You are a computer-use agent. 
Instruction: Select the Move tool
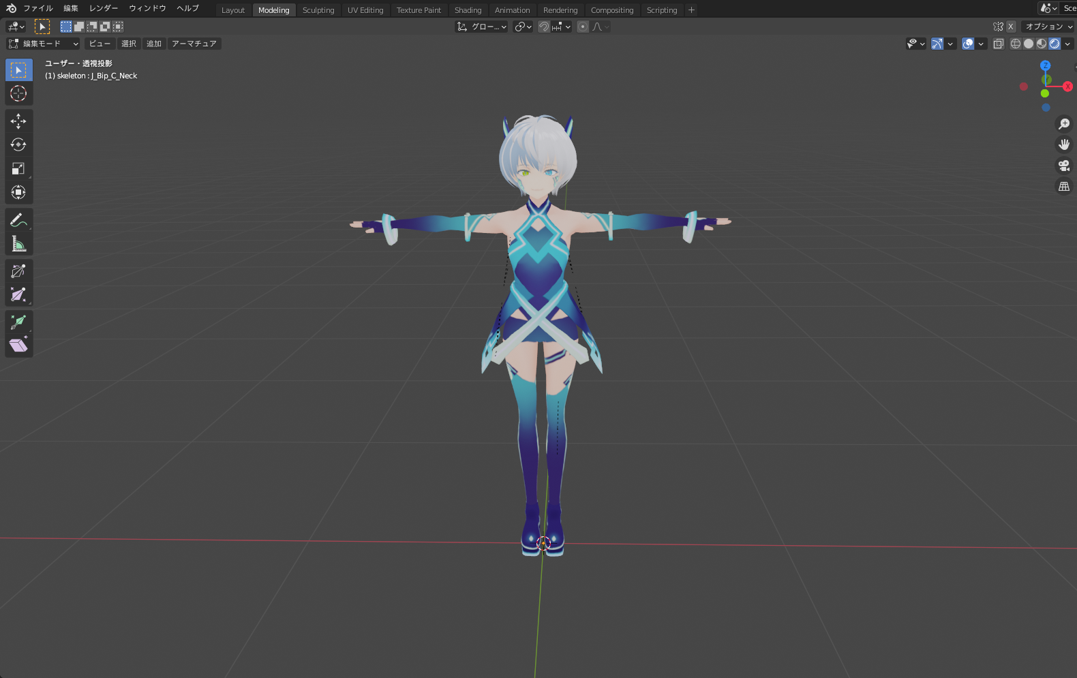(x=18, y=121)
